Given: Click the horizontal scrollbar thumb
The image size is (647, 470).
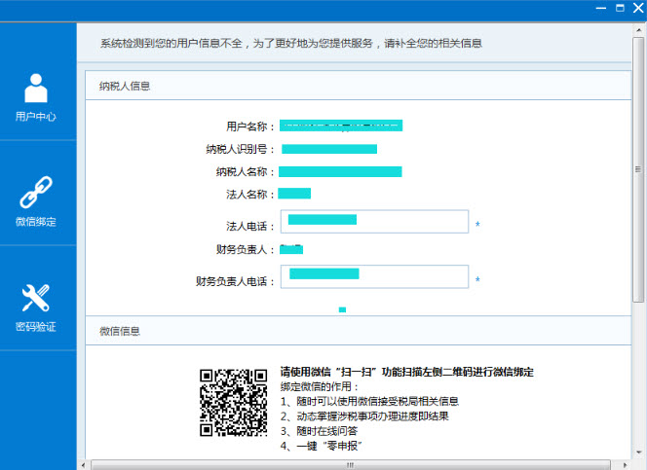Looking at the screenshot, I should [x=351, y=465].
